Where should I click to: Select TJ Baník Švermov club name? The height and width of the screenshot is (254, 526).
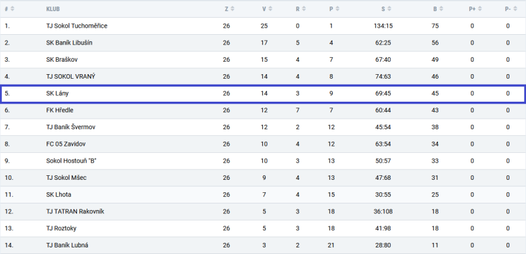[x=71, y=127]
